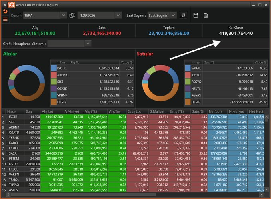Image resolution: width=271 pixels, height=199 pixels.
Task: Open the date 8.09.2026 dropdown
Action: pos(118,16)
